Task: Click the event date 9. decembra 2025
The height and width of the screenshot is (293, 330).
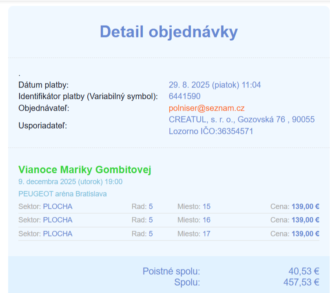Action: pos(70,181)
